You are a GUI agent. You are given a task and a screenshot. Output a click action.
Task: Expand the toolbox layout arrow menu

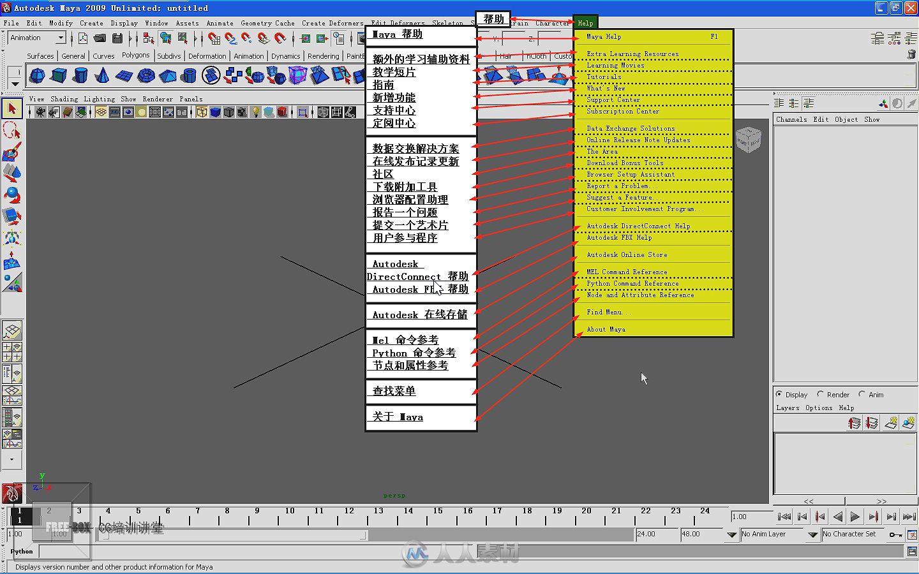11,459
